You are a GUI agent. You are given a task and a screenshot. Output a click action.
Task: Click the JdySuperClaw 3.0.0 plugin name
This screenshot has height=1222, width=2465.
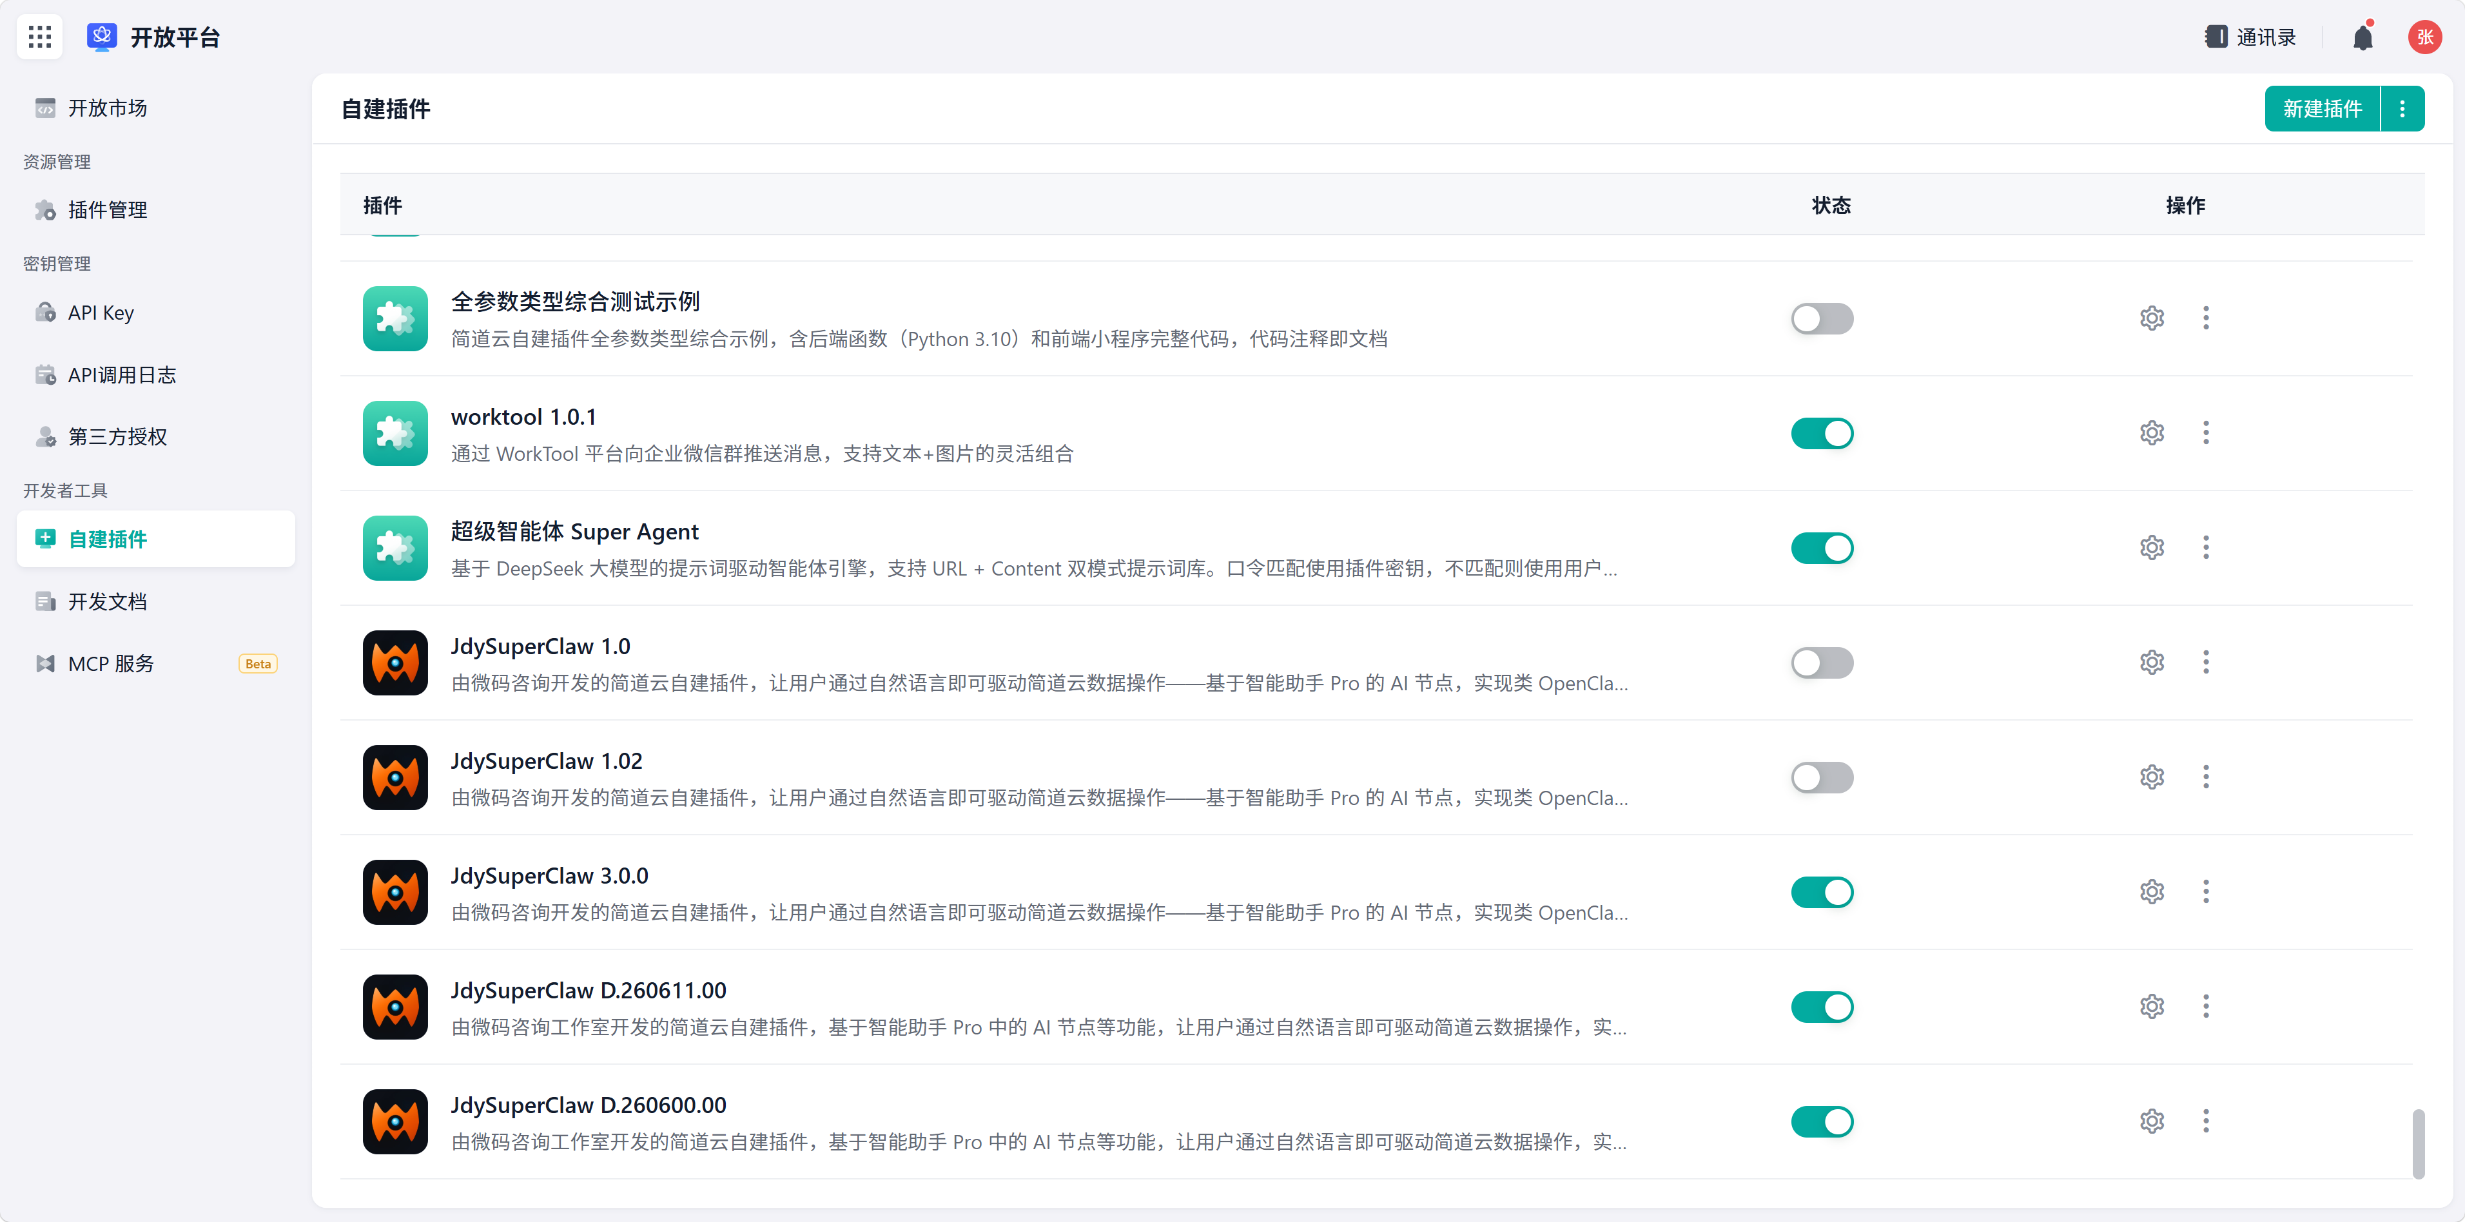pos(549,877)
